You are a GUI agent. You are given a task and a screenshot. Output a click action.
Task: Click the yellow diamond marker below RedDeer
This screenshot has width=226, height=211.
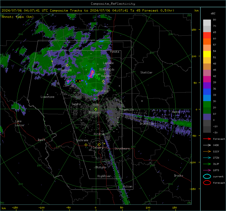click(x=103, y=82)
